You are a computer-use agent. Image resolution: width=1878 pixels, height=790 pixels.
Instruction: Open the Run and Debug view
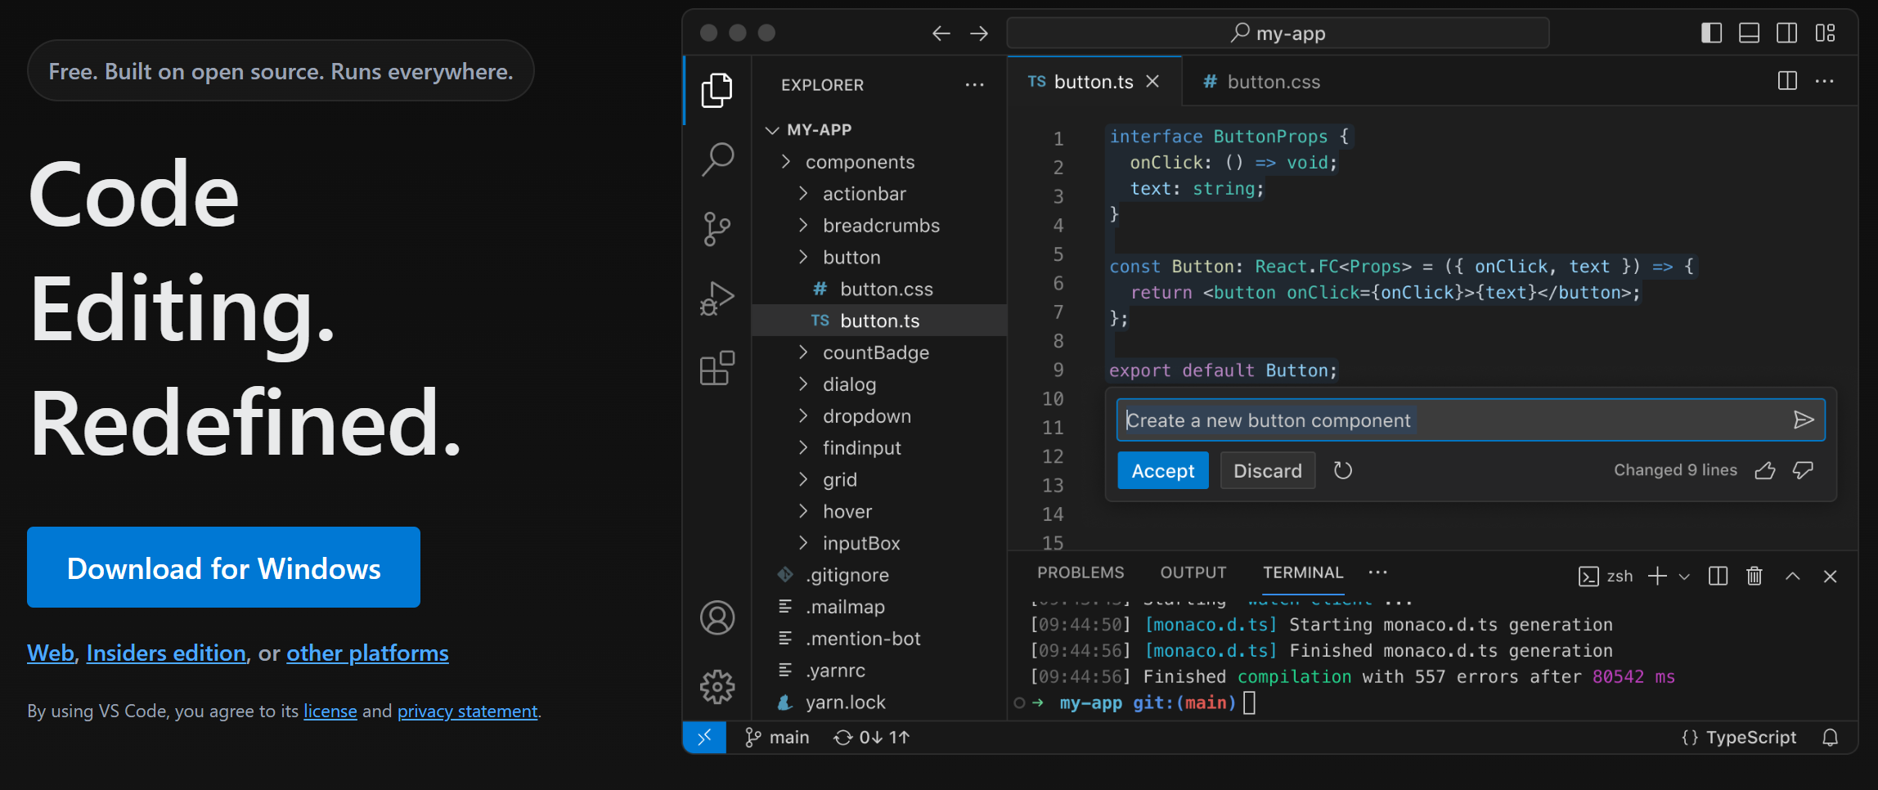pyautogui.click(x=717, y=298)
